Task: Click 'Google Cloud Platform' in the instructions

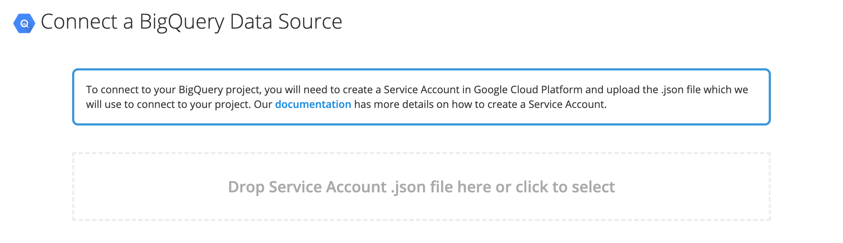Action: pyautogui.click(x=528, y=90)
